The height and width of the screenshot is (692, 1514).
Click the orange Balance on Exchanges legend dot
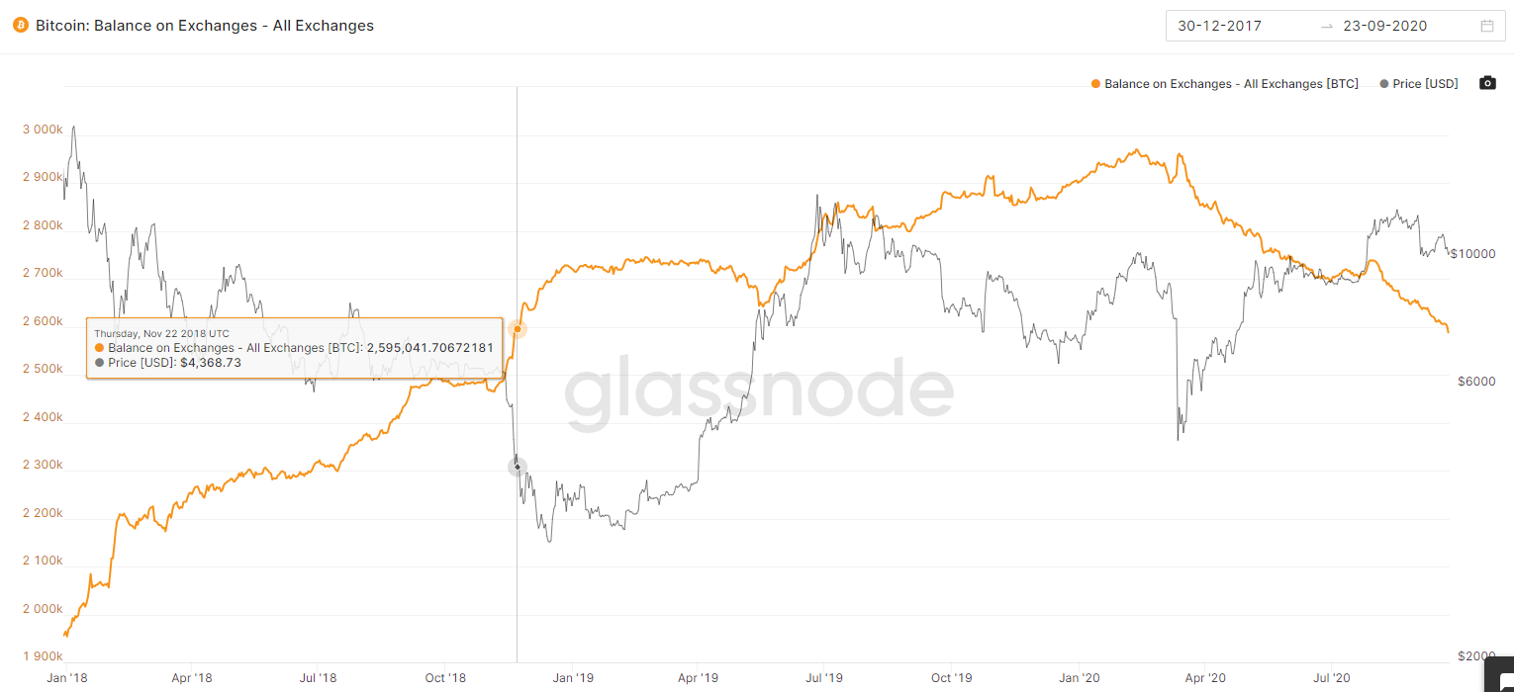coord(1095,84)
